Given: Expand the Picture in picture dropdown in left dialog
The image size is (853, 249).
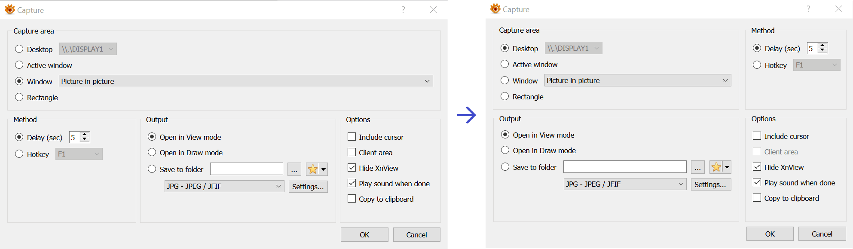Looking at the screenshot, I should click(x=427, y=81).
